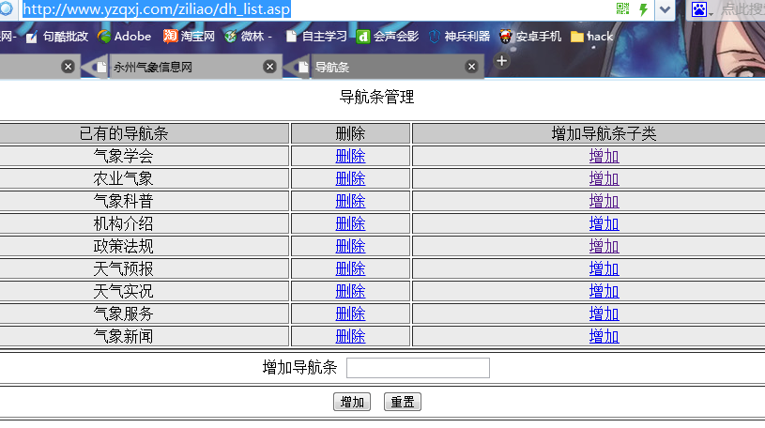765x428 pixels.
Task: Open the hack bookmarks folder
Action: (x=591, y=37)
